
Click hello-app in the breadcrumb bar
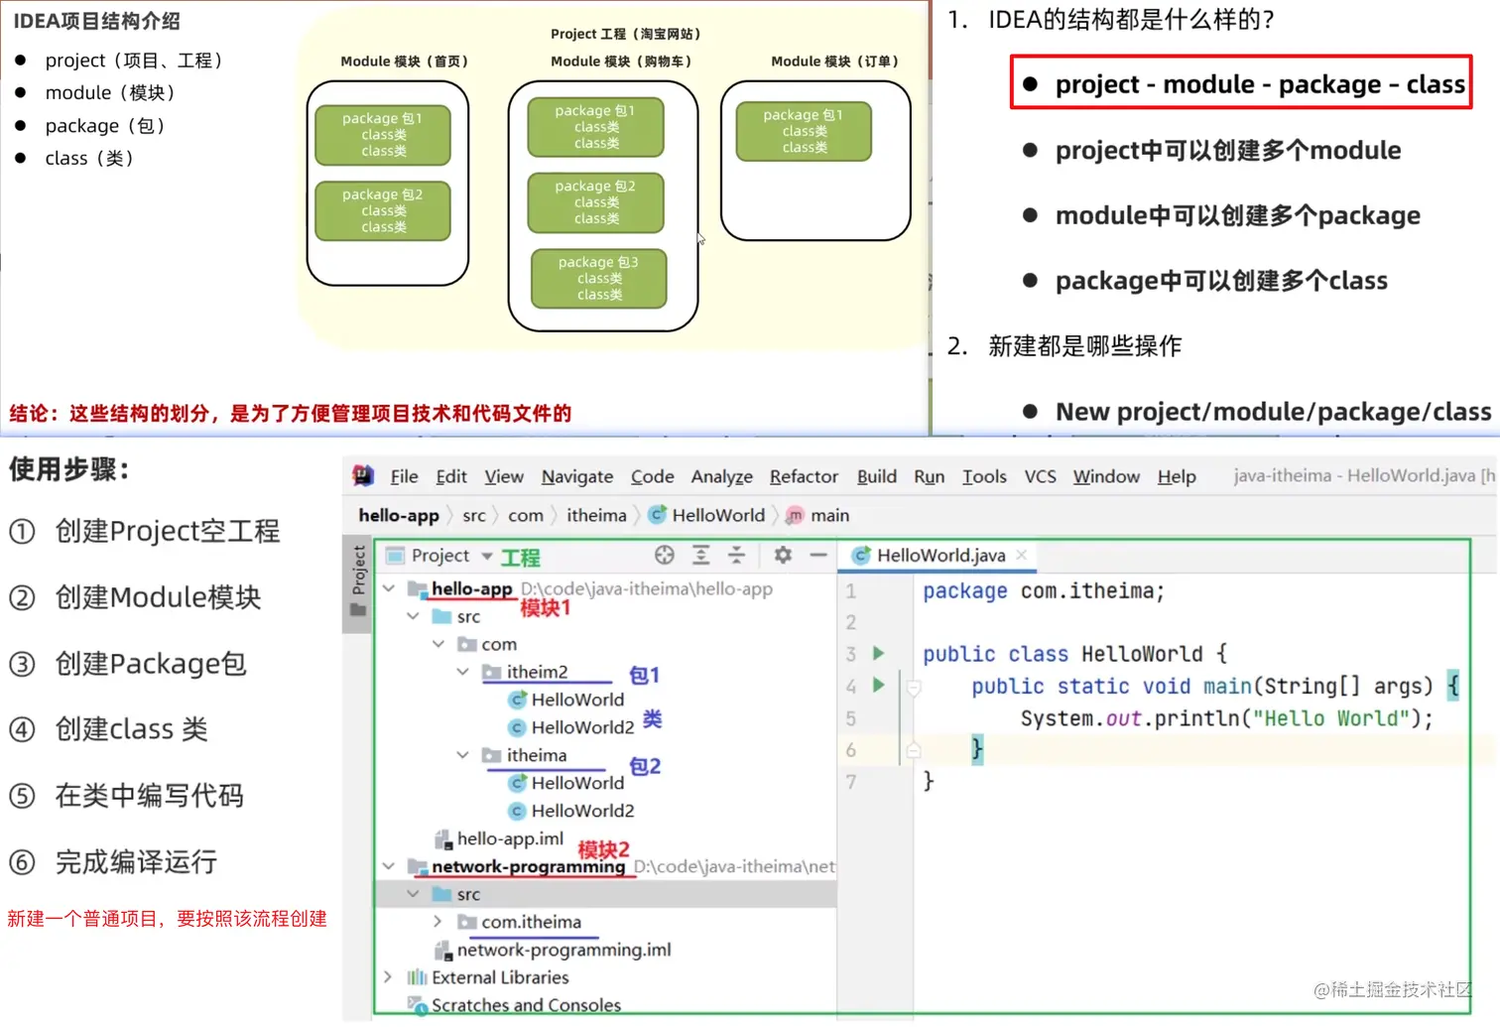pos(399,515)
